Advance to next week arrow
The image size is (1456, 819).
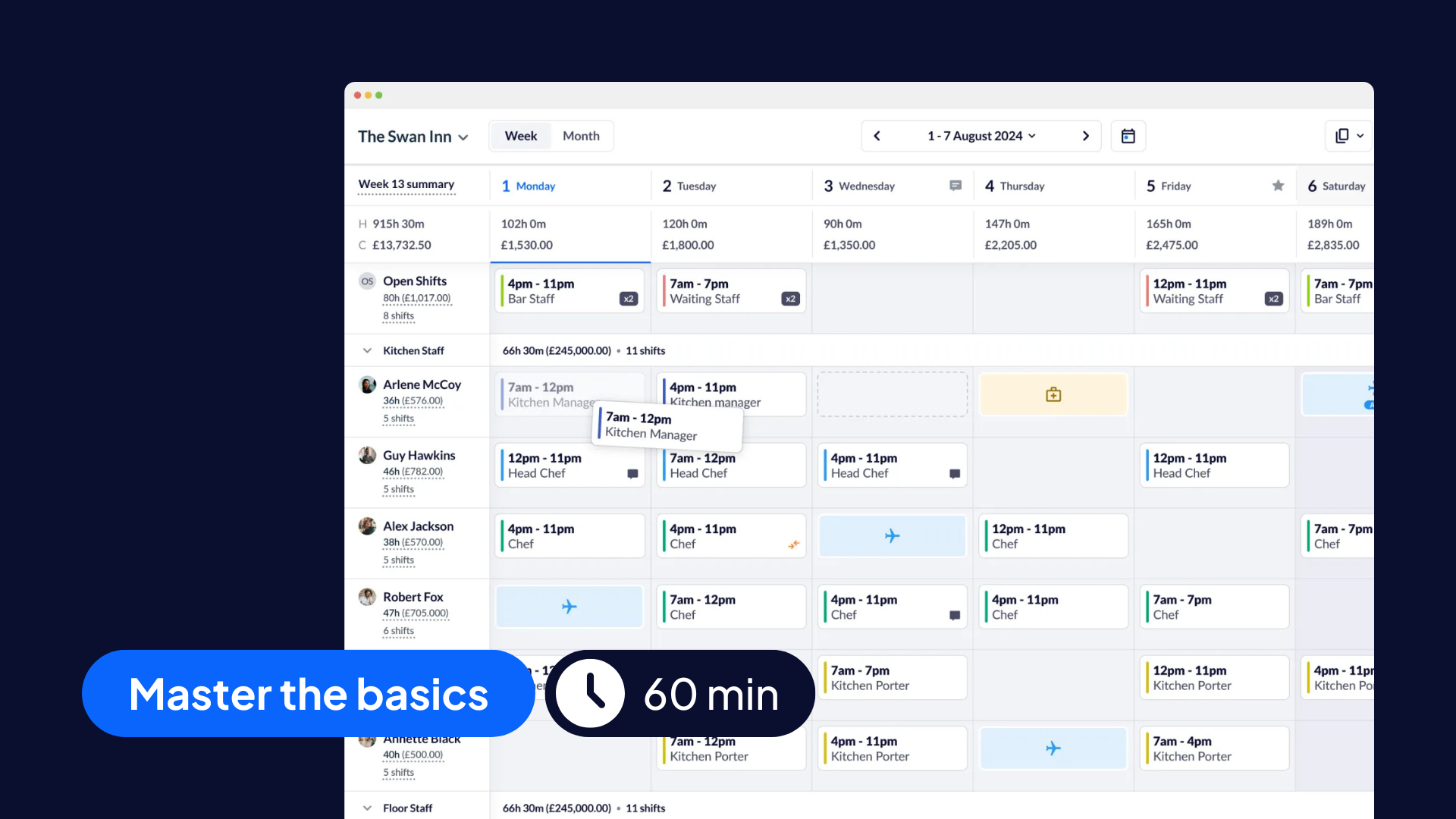pos(1085,136)
